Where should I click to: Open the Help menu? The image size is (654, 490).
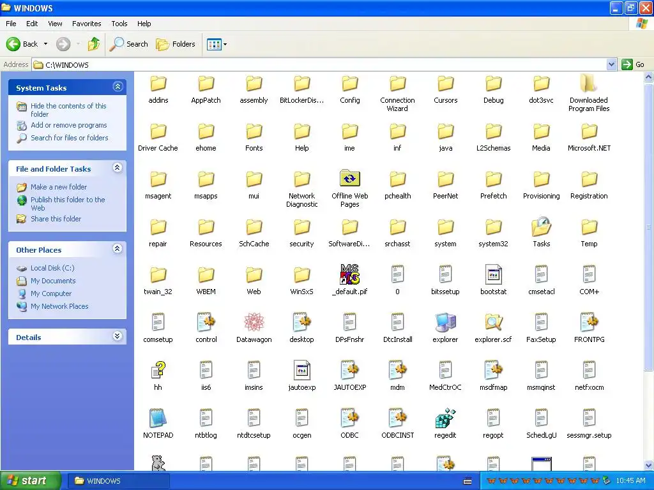coord(144,24)
